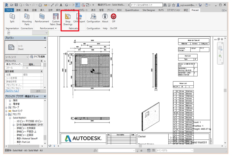Screen dimensions: 232x157
Task: Click the Close Hidden Windows icon
Action: pyautogui.click(x=83, y=5)
